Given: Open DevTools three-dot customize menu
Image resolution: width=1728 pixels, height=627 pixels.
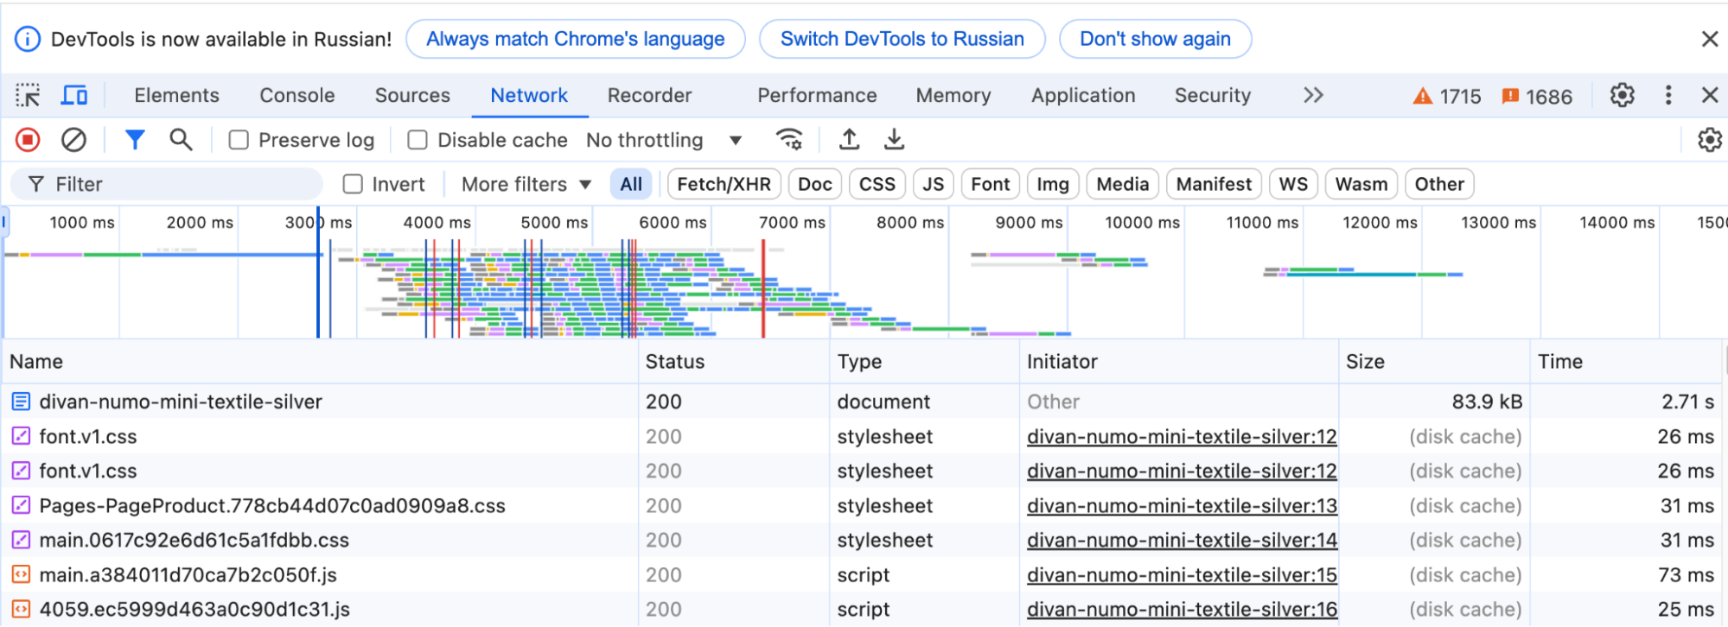Looking at the screenshot, I should (1668, 95).
